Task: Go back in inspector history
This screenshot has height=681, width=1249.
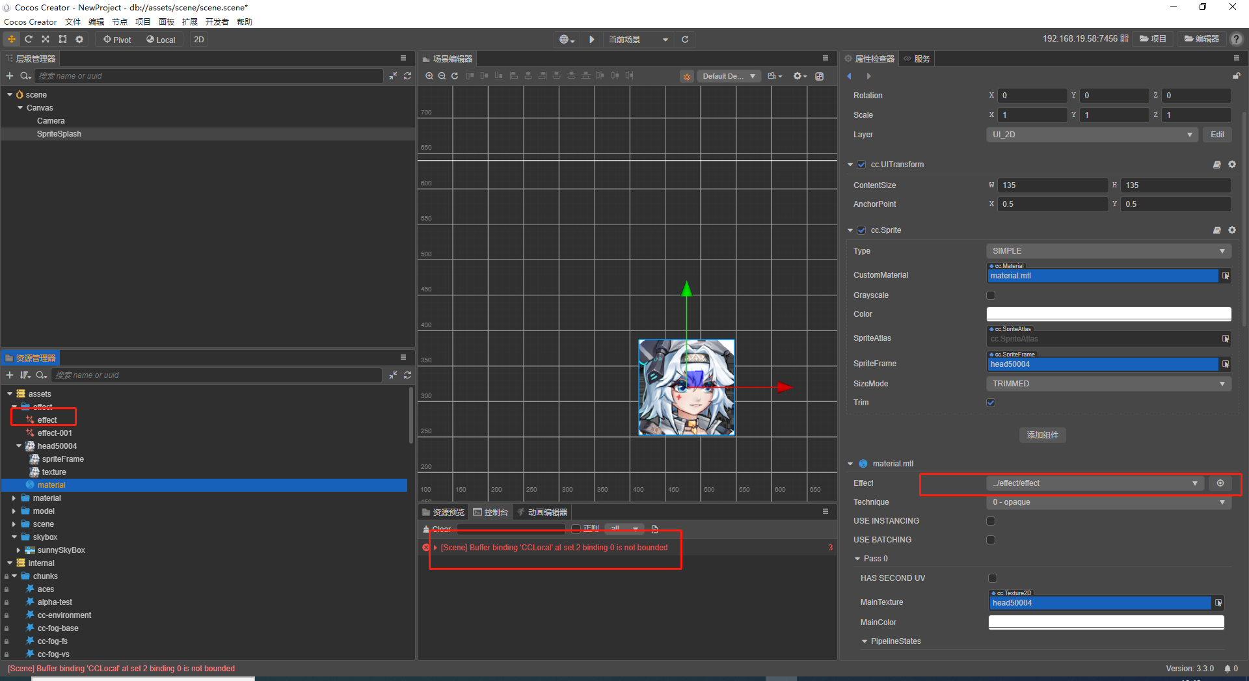Action: pos(849,76)
